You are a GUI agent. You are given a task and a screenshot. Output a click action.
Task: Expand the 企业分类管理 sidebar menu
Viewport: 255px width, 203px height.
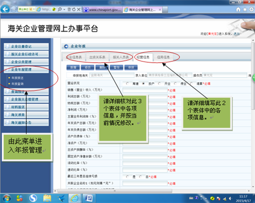pos(27,62)
